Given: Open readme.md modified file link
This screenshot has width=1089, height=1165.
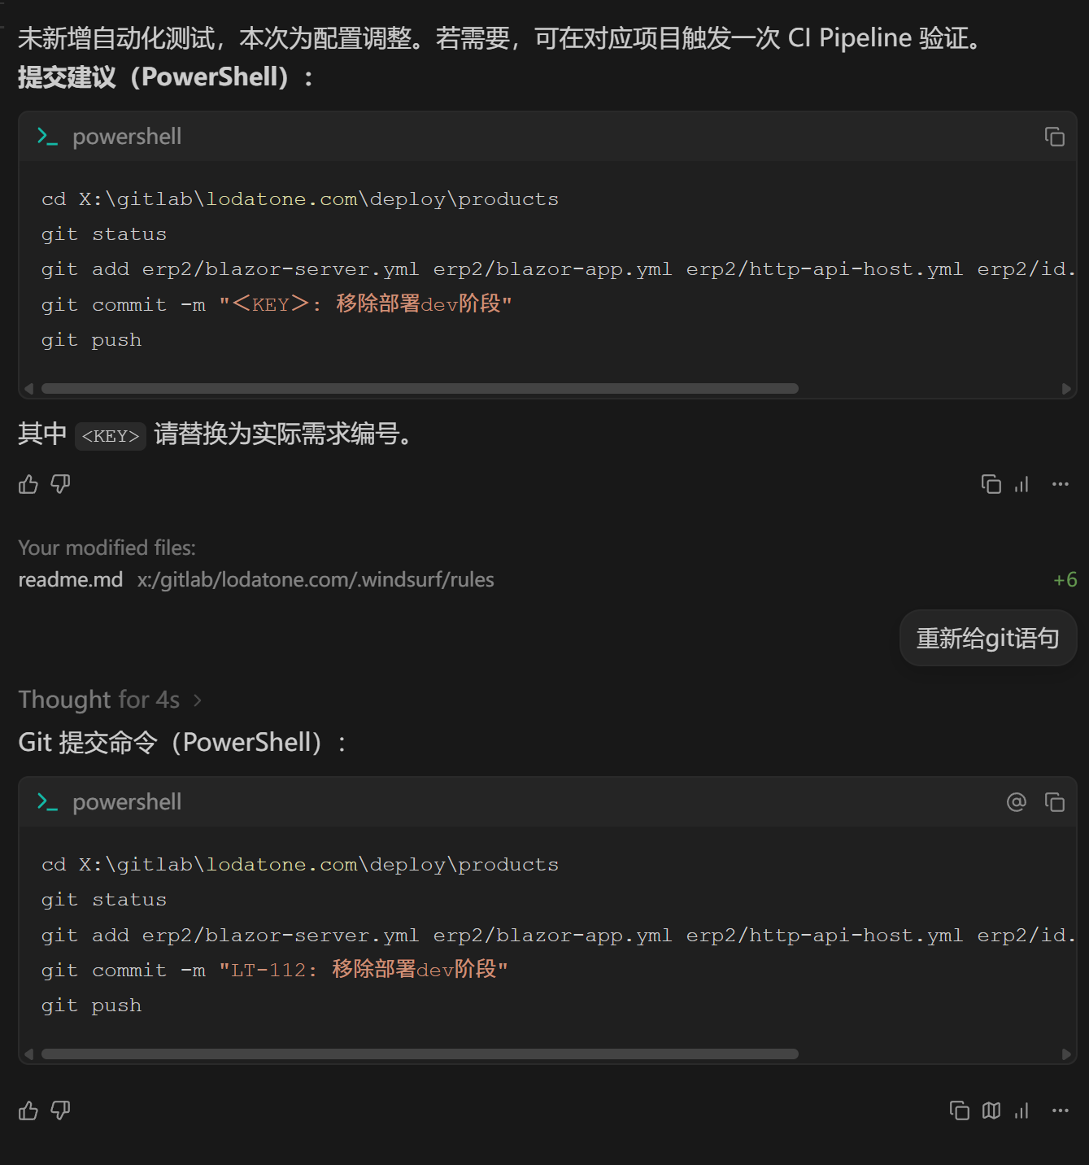Looking at the screenshot, I should pos(71,580).
